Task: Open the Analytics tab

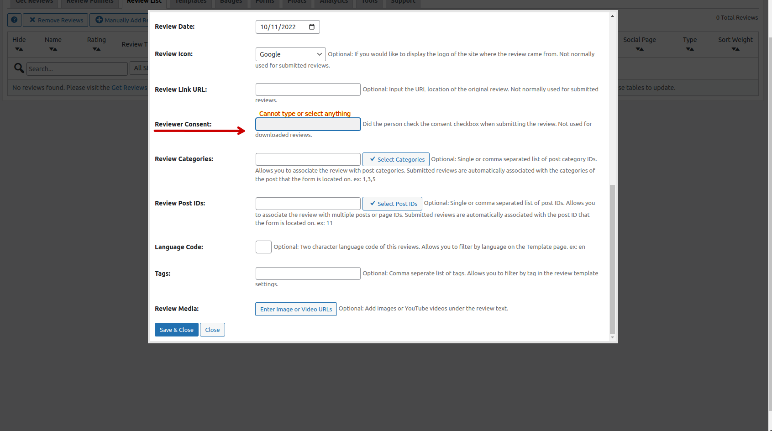Action: pyautogui.click(x=334, y=3)
